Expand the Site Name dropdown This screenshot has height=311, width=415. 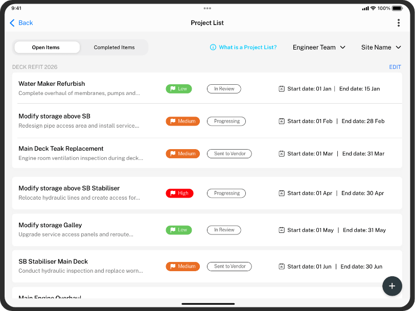[381, 47]
